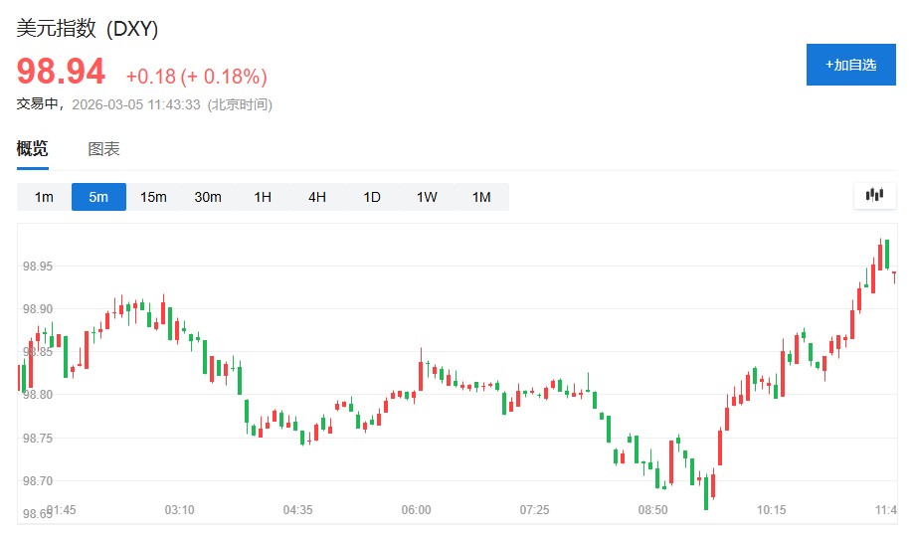912x537 pixels.
Task: Switch to the 1M monthly interval
Action: point(481,197)
